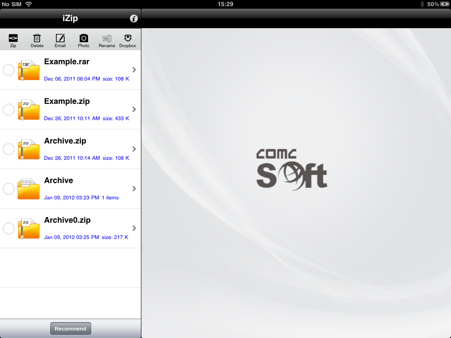Tap the Wi-Fi status icon
451x338 pixels.
click(29, 4)
